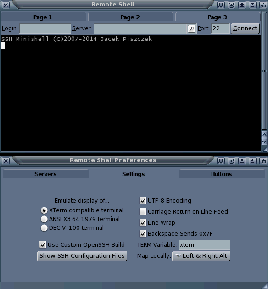Toggle Backspace Sends 0x7F checkbox

[x=143, y=233]
